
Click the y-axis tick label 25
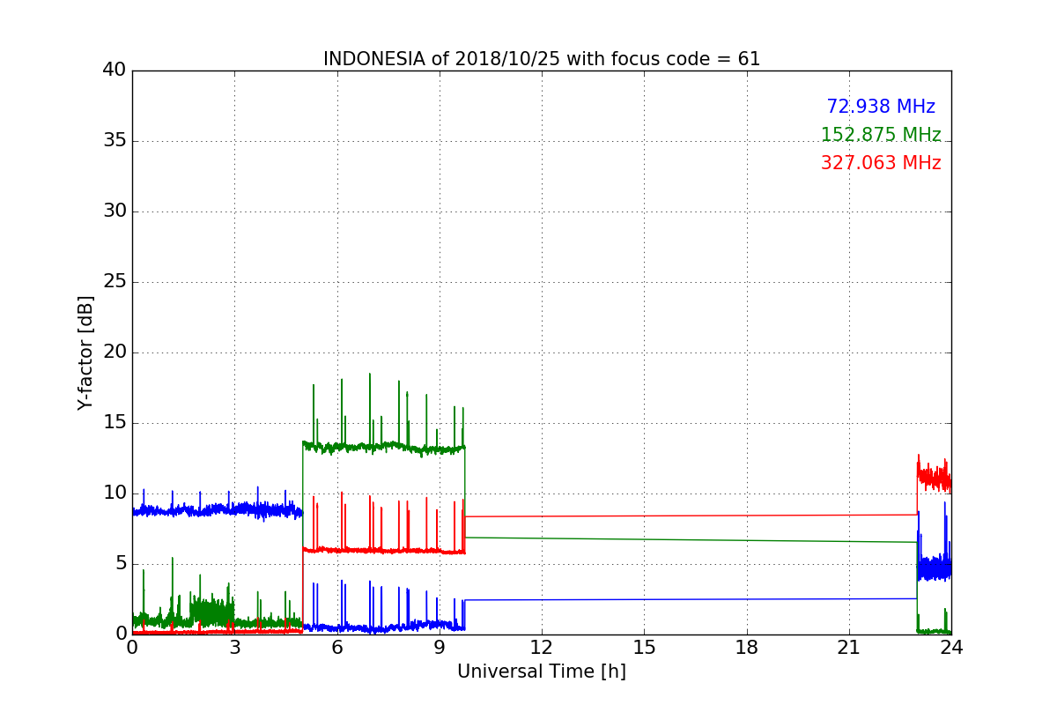115,282
